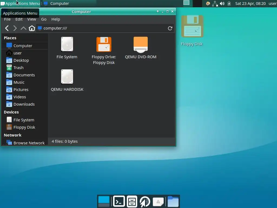277x208 pixels.
Task: Open Floppy Disk under Devices
Action: coord(25,127)
